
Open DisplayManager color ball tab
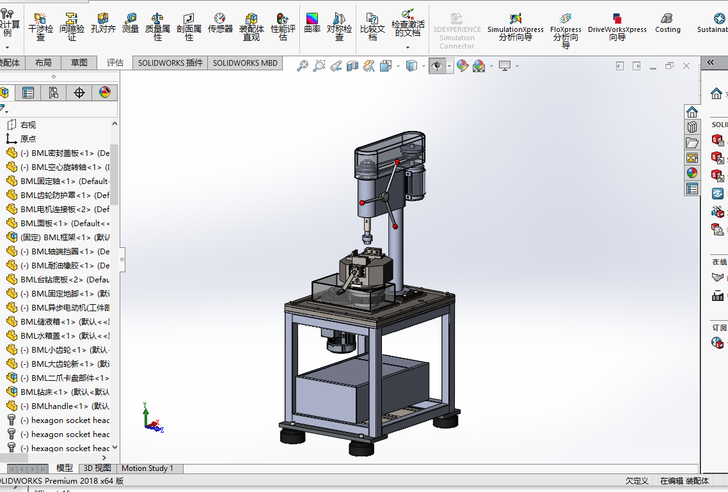(x=104, y=93)
